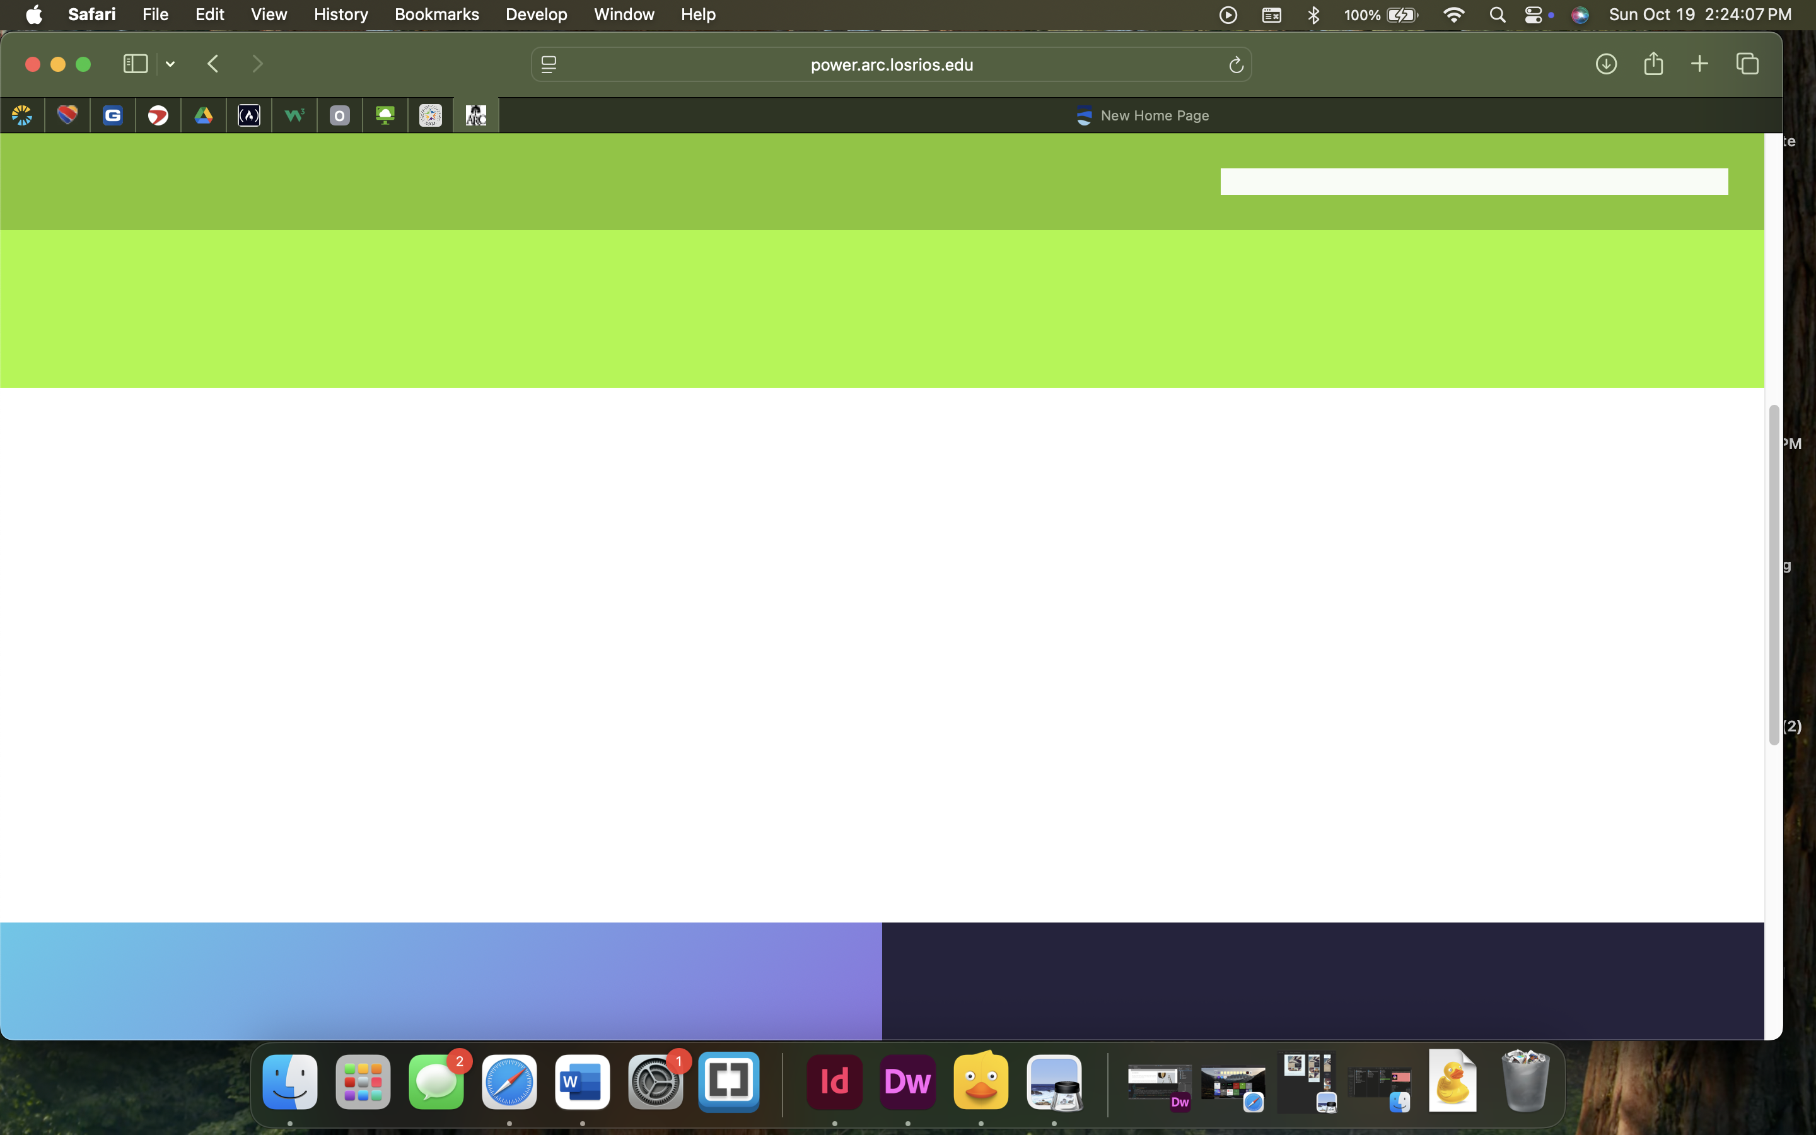Show the tab overview grid
This screenshot has height=1135, width=1816.
pos(1748,64)
